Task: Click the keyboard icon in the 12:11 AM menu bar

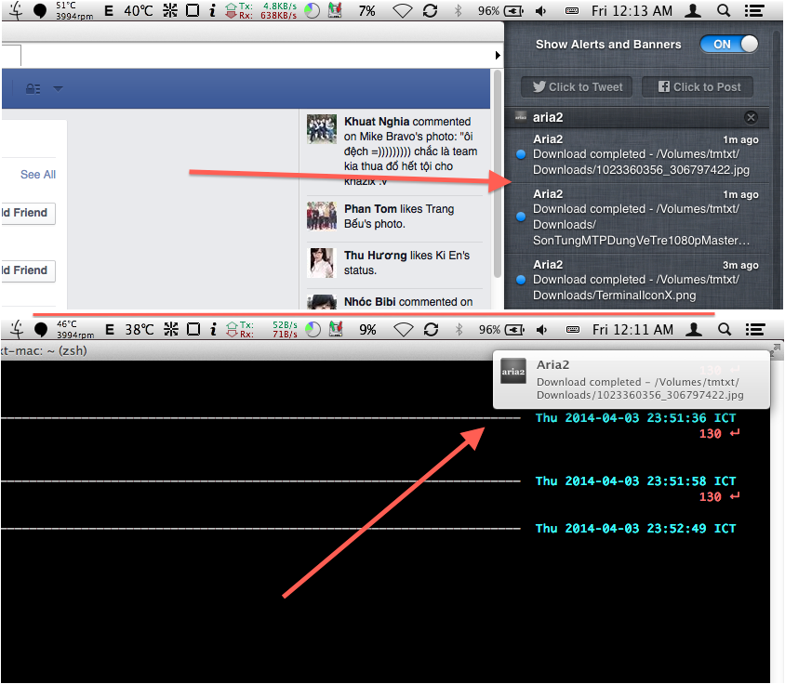Action: click(x=573, y=329)
